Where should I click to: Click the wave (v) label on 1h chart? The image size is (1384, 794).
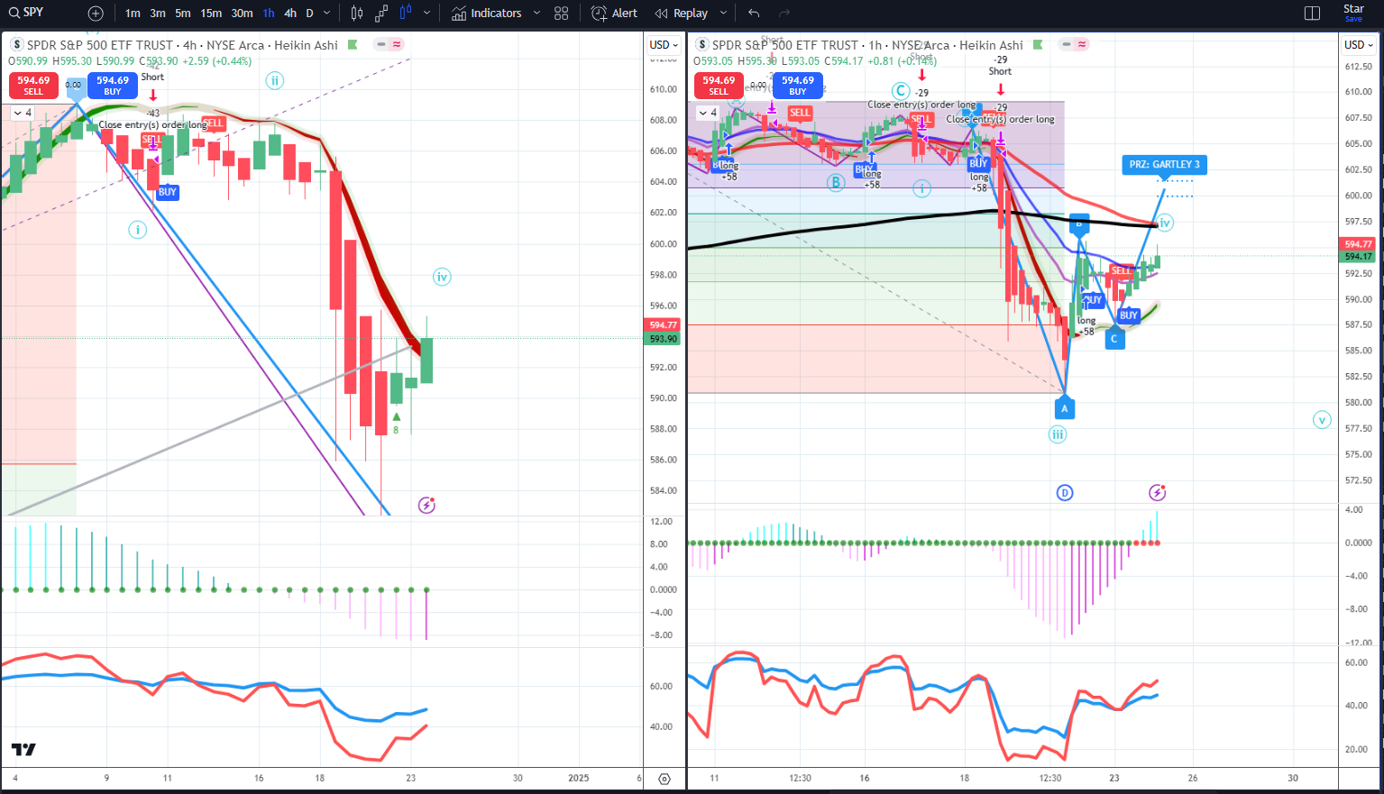coord(1322,419)
